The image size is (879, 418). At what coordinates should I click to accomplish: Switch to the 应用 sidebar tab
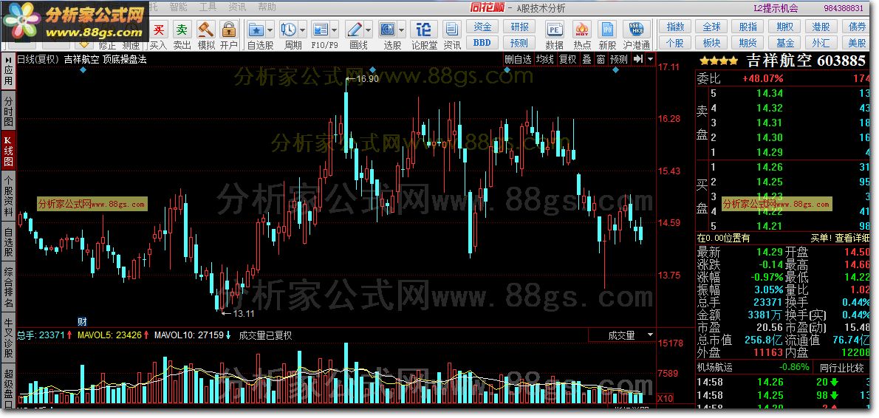pyautogui.click(x=8, y=76)
